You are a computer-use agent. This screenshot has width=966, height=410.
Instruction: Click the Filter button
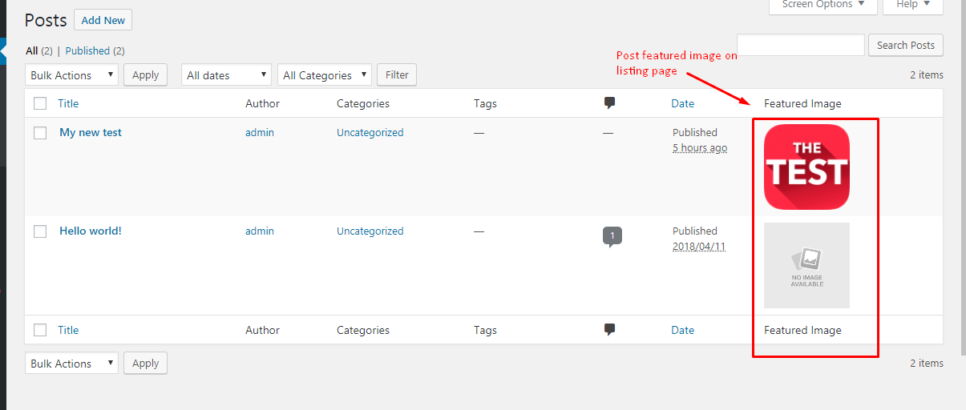pos(397,75)
